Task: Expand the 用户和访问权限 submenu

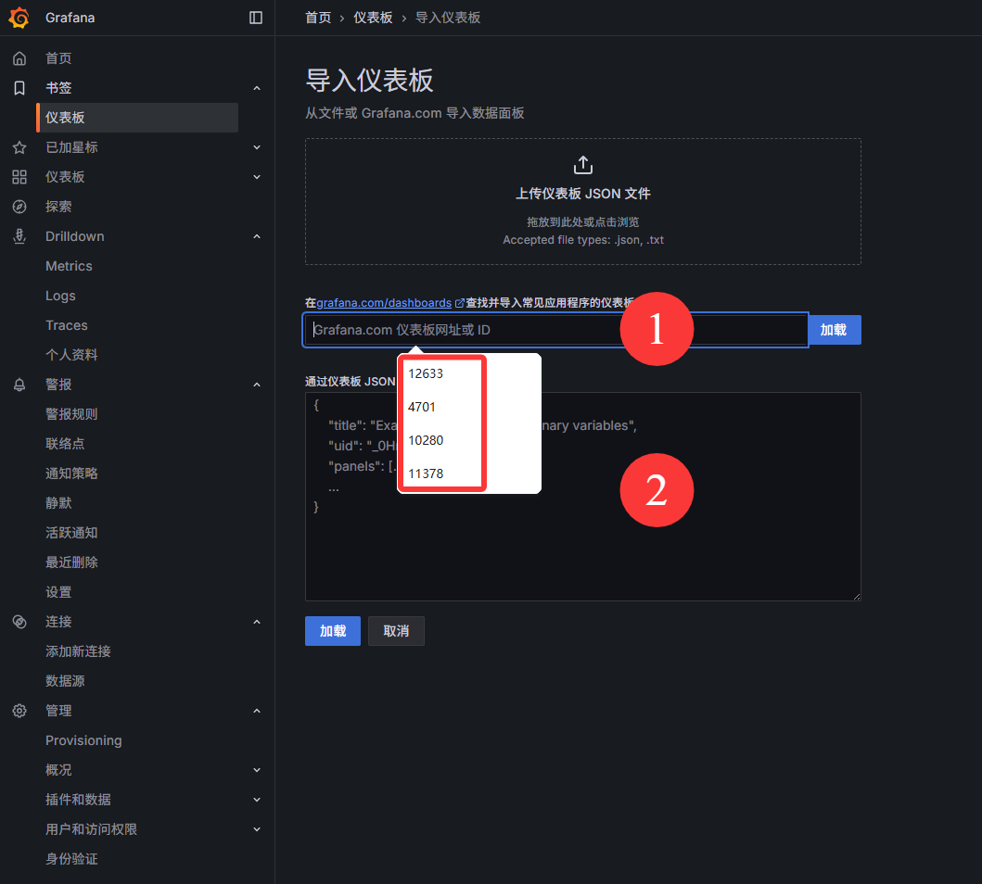Action: (257, 829)
